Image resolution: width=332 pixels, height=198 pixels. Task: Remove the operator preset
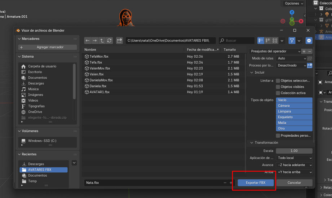click(310, 51)
